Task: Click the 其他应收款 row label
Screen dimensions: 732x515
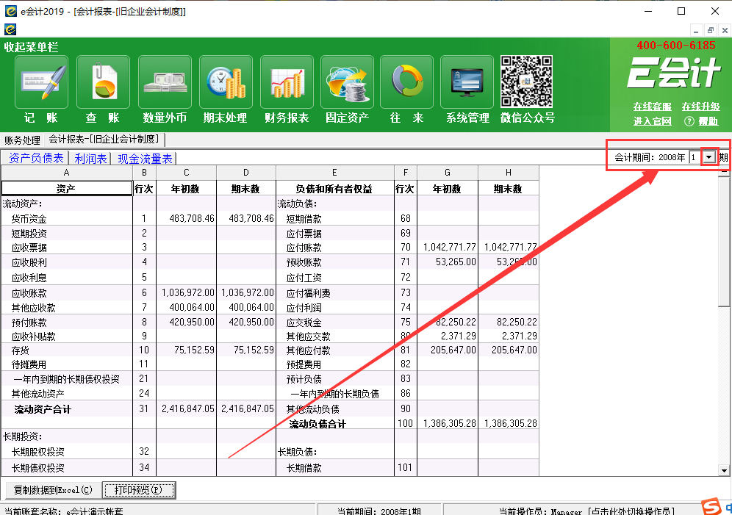Action: pos(33,308)
